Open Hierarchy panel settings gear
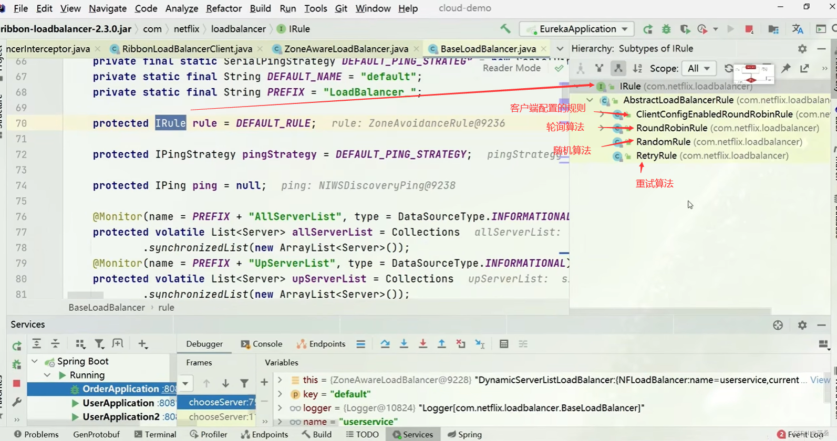The width and height of the screenshot is (837, 441). (802, 49)
